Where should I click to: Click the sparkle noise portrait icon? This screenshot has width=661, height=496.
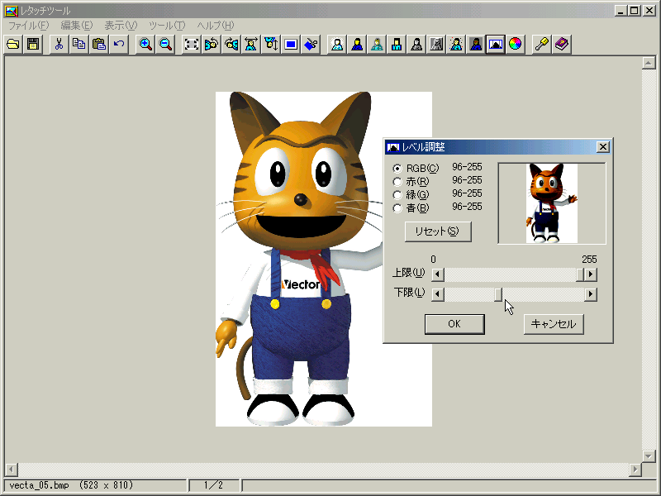[456, 44]
